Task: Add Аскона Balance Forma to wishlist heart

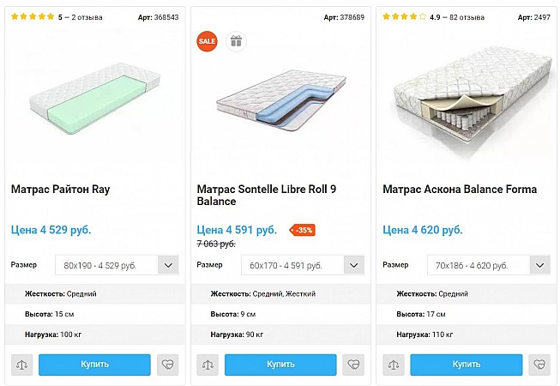Action: (x=539, y=365)
